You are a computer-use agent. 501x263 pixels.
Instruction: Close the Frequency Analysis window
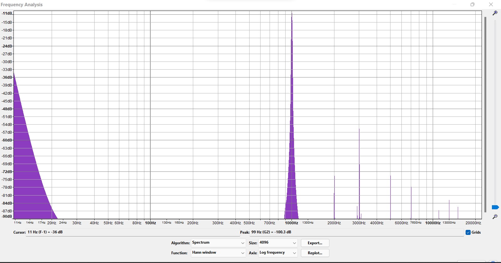(491, 4)
